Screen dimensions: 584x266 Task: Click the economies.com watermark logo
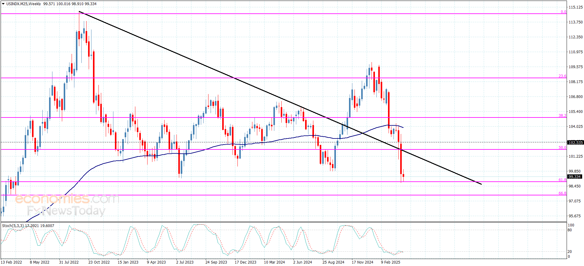click(67, 199)
